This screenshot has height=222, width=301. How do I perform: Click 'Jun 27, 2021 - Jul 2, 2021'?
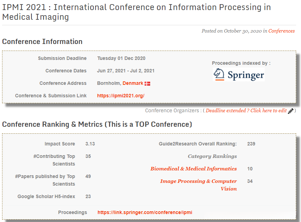click(x=126, y=71)
